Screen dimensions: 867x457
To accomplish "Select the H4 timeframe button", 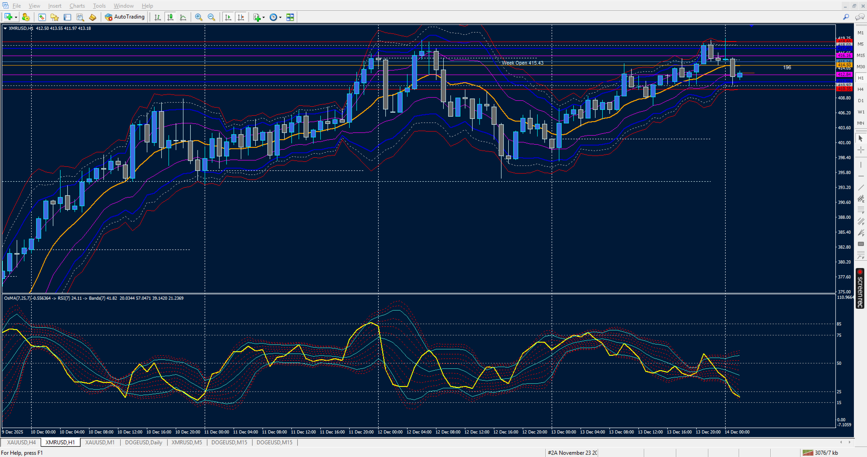I will coord(861,89).
